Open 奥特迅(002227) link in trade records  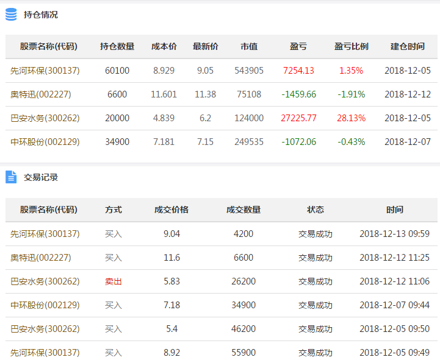tap(41, 258)
